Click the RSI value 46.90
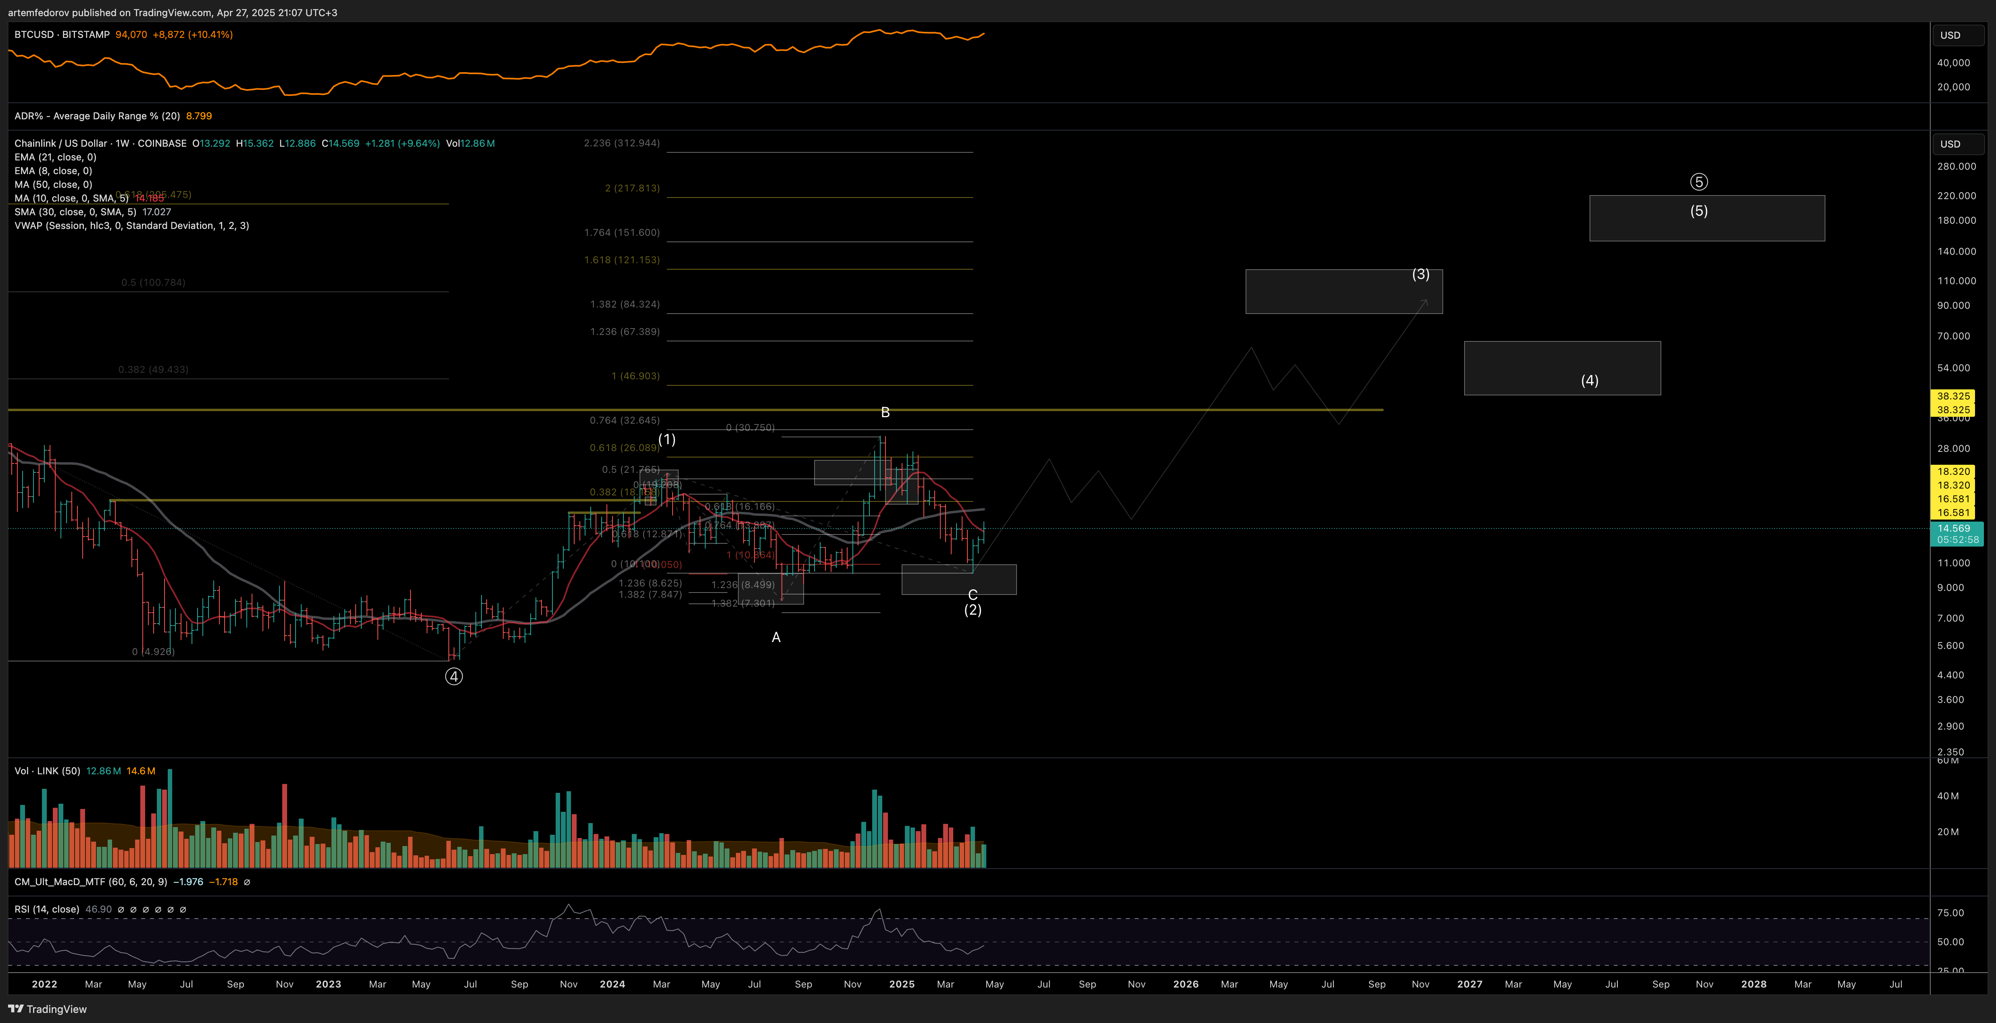The height and width of the screenshot is (1023, 1996). [98, 909]
